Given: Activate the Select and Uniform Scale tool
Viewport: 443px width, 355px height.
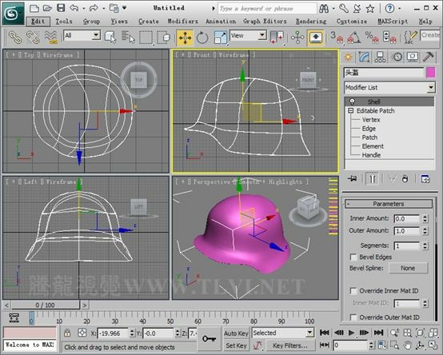Looking at the screenshot, I should [x=221, y=38].
